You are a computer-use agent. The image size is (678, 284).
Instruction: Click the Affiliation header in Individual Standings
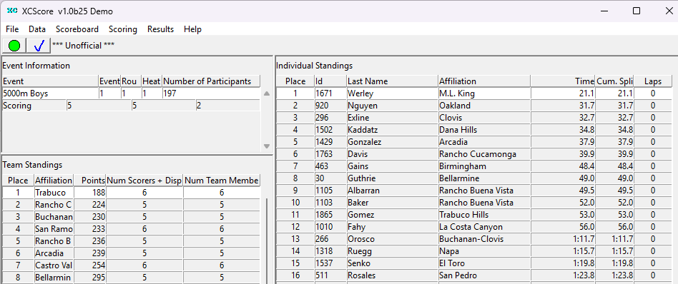click(484, 81)
